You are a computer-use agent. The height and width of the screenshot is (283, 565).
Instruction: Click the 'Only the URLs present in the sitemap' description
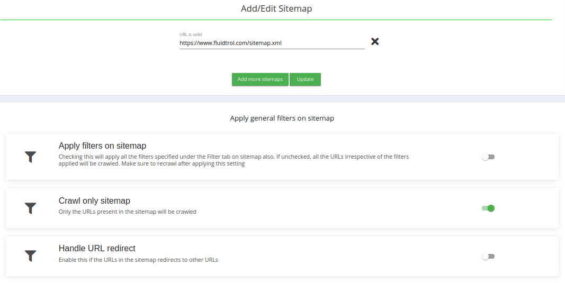pyautogui.click(x=127, y=212)
